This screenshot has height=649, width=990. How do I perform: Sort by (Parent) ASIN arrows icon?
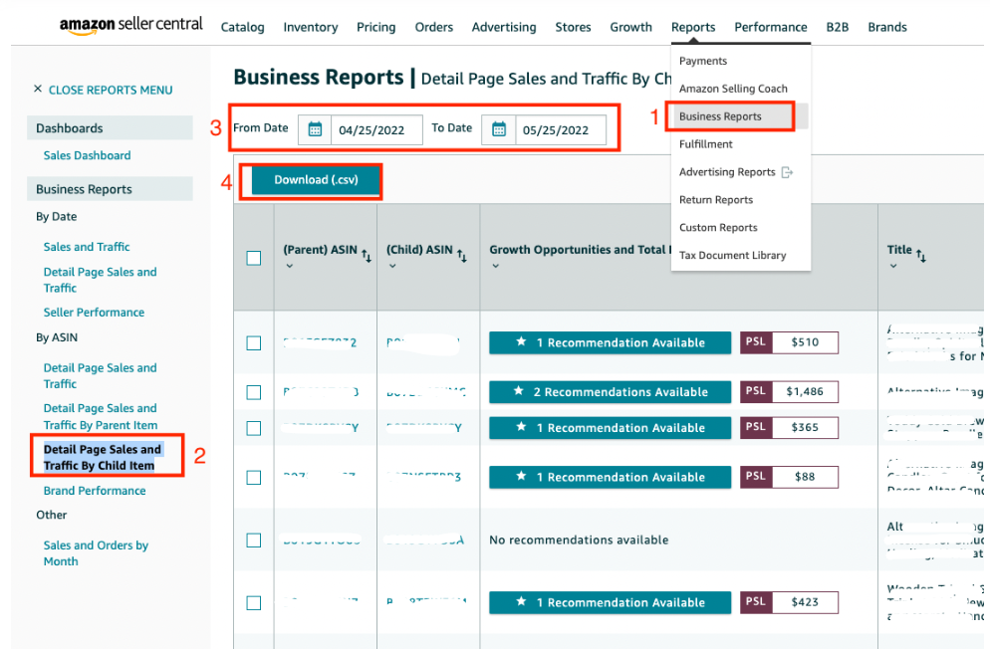367,256
